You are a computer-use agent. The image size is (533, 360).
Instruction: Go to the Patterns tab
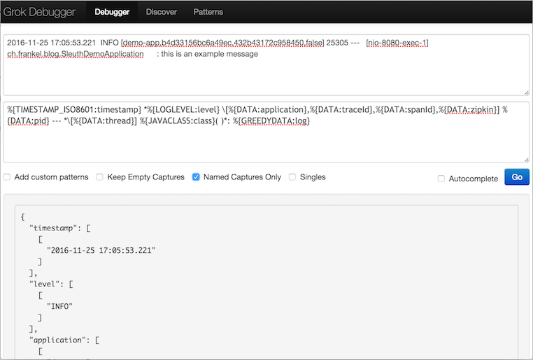click(208, 12)
